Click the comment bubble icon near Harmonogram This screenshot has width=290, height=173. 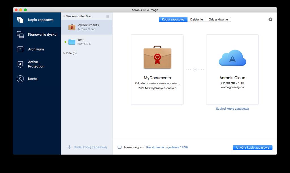tap(120, 148)
